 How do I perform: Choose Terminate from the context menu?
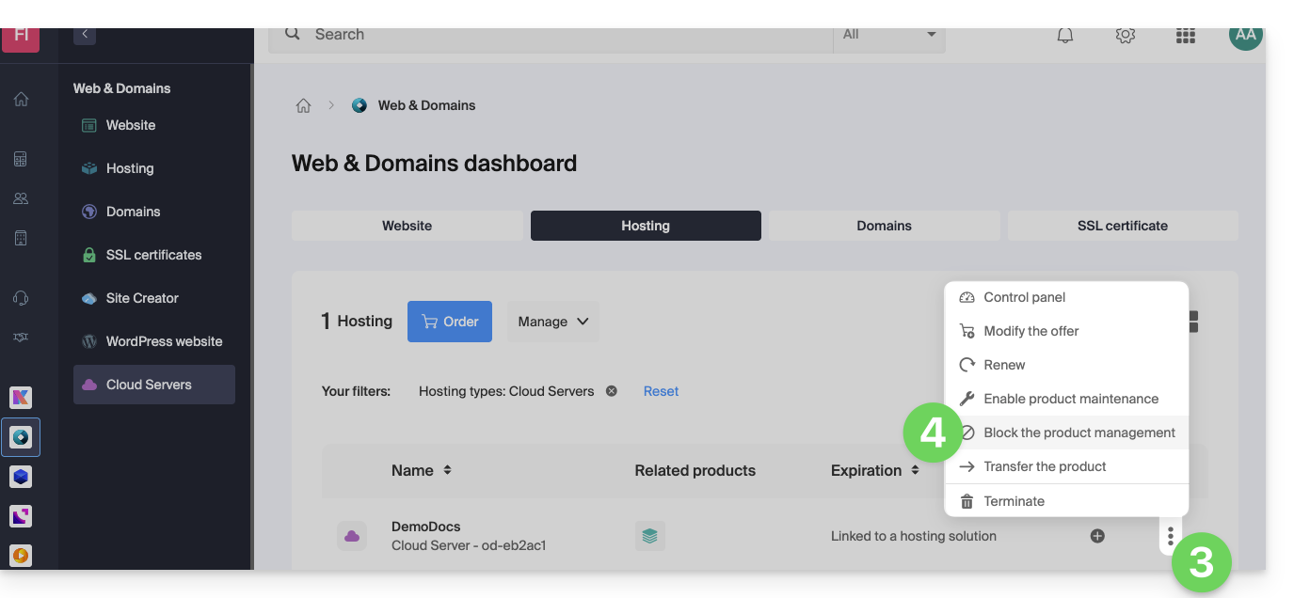click(x=1014, y=501)
